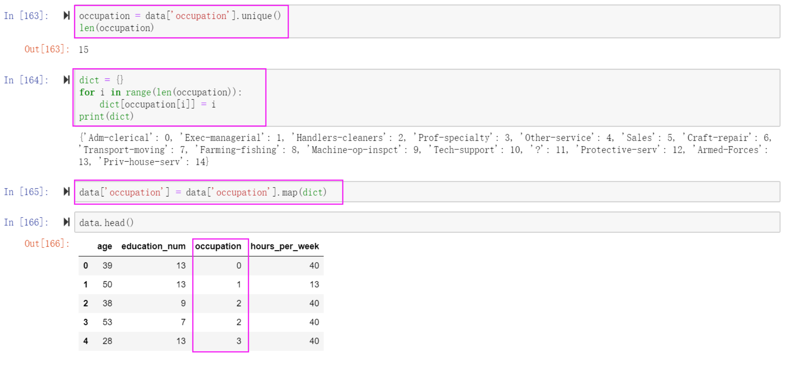Run cell In [166] with its run icon
Viewport: 786px width, 365px height.
pyautogui.click(x=66, y=222)
